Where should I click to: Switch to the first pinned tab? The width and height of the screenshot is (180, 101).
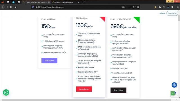point(3,2)
